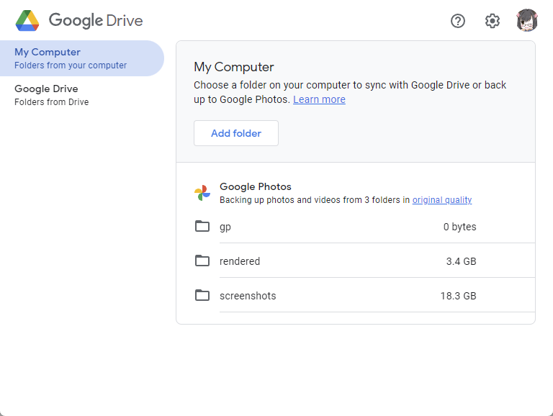Switch to the Google Drive sidebar tab

click(x=82, y=95)
